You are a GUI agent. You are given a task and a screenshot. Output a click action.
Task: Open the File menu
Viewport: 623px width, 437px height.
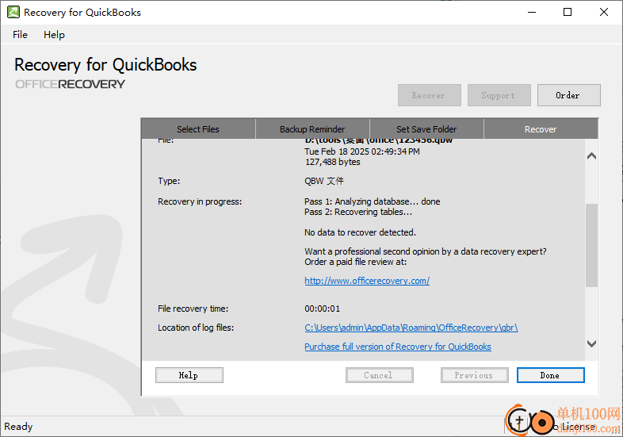point(20,35)
